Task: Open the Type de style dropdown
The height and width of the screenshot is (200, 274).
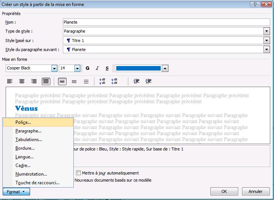Action: [x=266, y=32]
